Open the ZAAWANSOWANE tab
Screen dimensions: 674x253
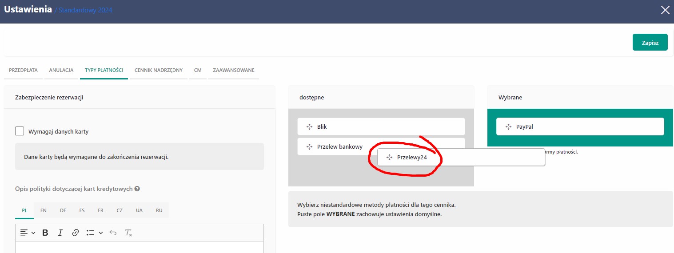click(233, 70)
